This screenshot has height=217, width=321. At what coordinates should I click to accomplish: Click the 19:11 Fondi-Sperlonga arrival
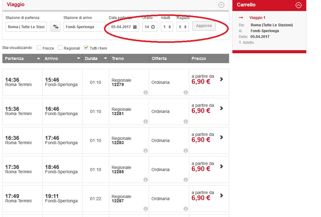coord(61,198)
